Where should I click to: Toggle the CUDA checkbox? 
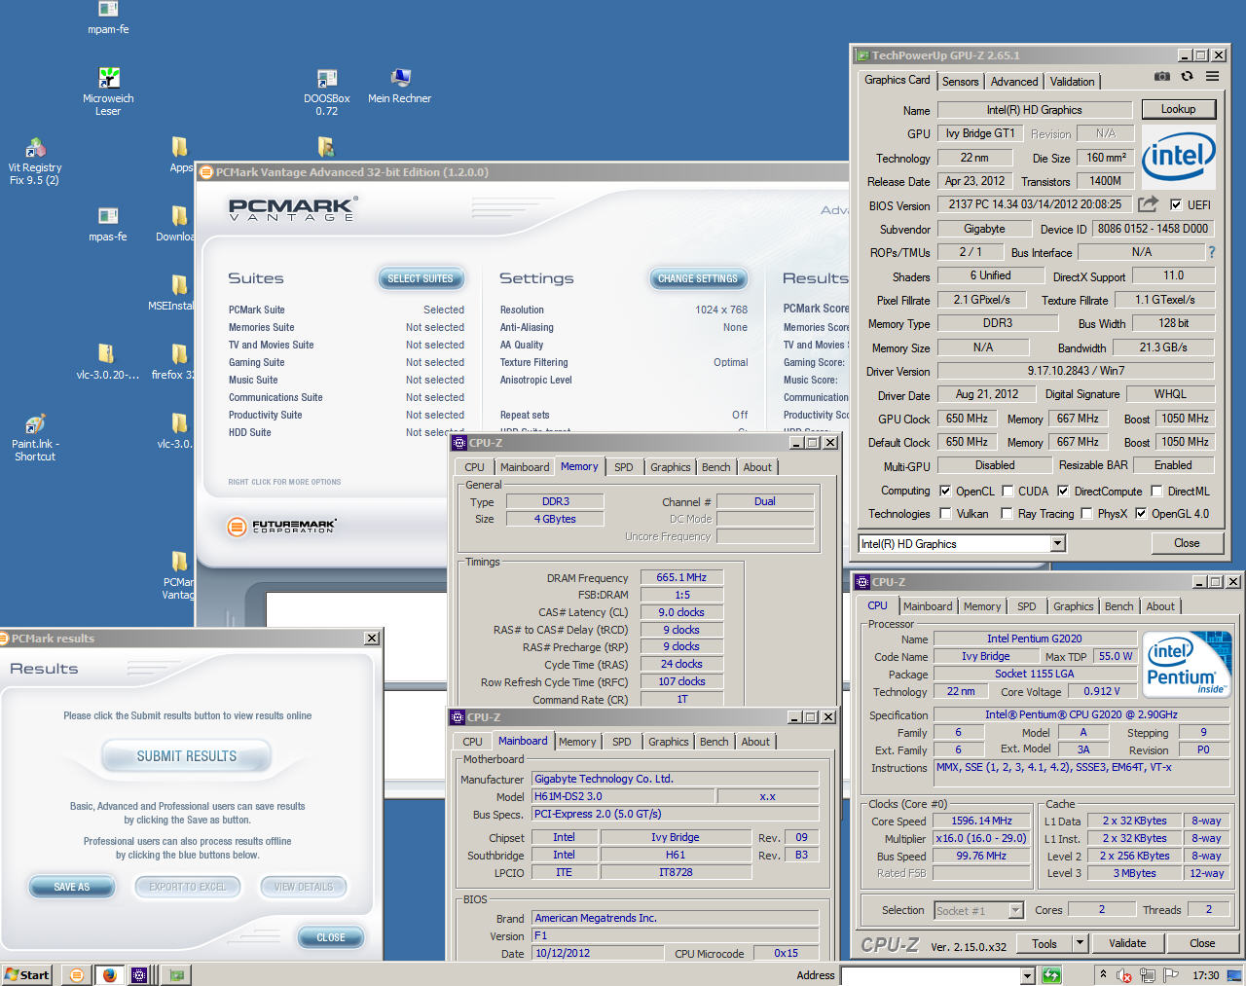tap(1008, 491)
